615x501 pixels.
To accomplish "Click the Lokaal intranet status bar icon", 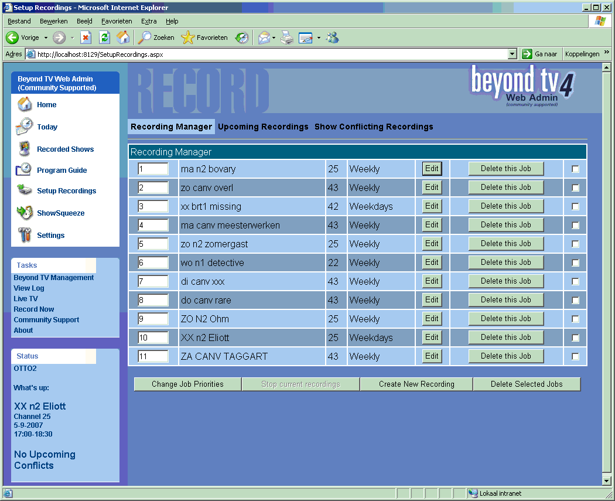I will click(473, 493).
